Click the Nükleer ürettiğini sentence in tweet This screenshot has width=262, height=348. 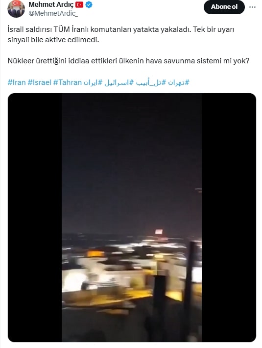128,60
